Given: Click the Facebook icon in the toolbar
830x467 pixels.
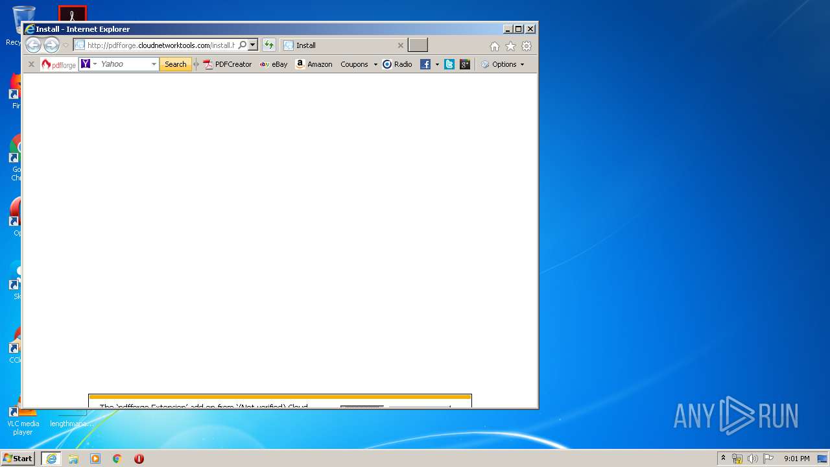Looking at the screenshot, I should tap(425, 64).
